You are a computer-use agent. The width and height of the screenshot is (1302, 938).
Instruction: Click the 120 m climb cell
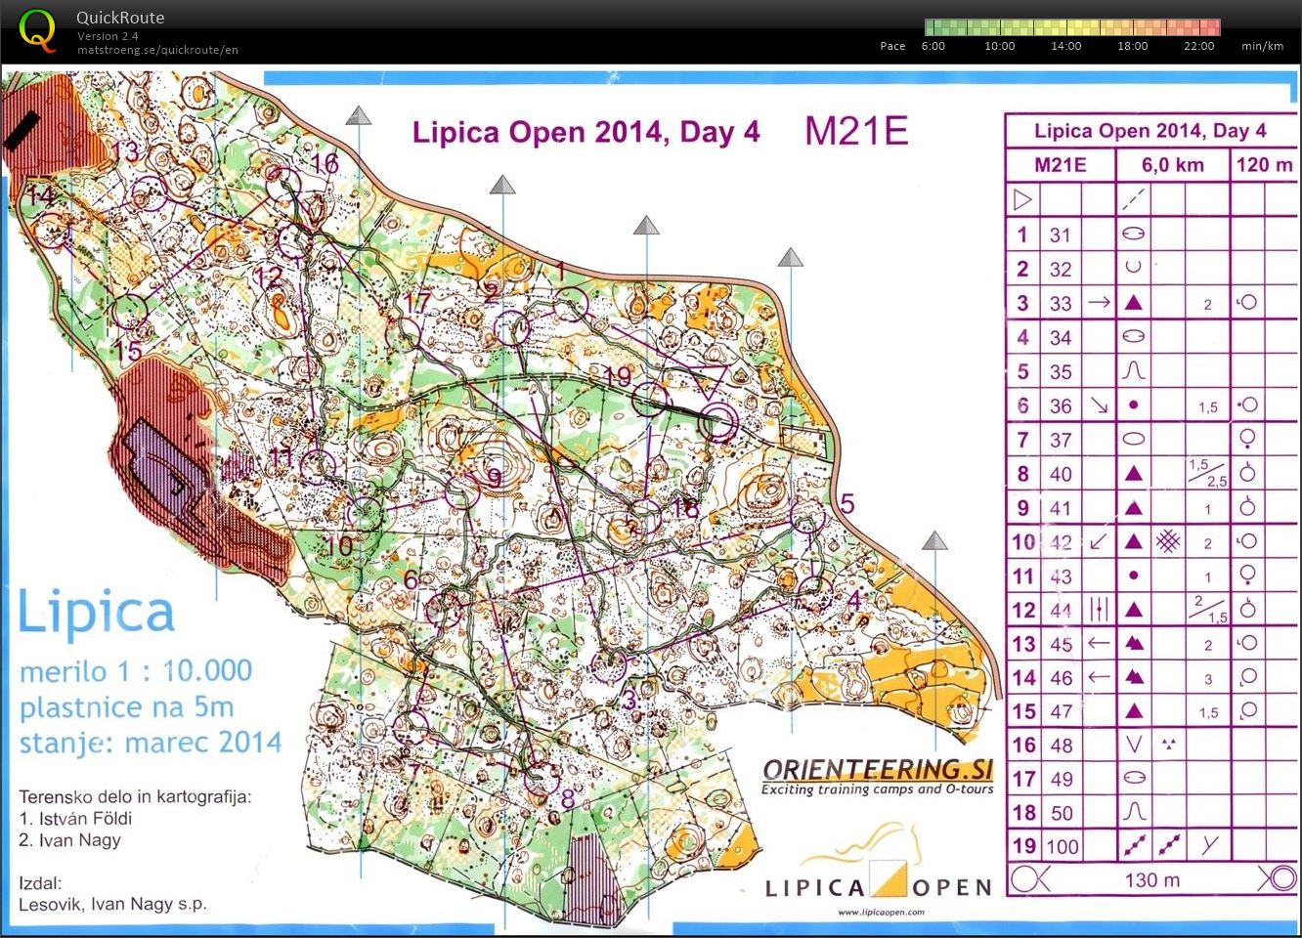pyautogui.click(x=1264, y=164)
